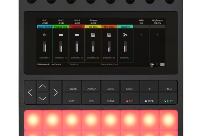204x136 pixels.
Task: Tap the red pad directly below SEQ
Action: coord(91,120)
